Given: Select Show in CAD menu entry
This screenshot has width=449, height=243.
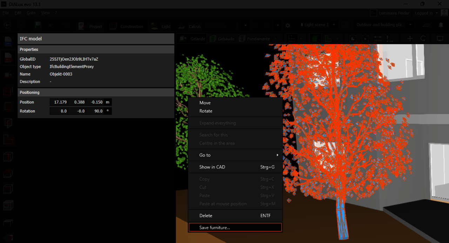Looking at the screenshot, I should point(235,167).
